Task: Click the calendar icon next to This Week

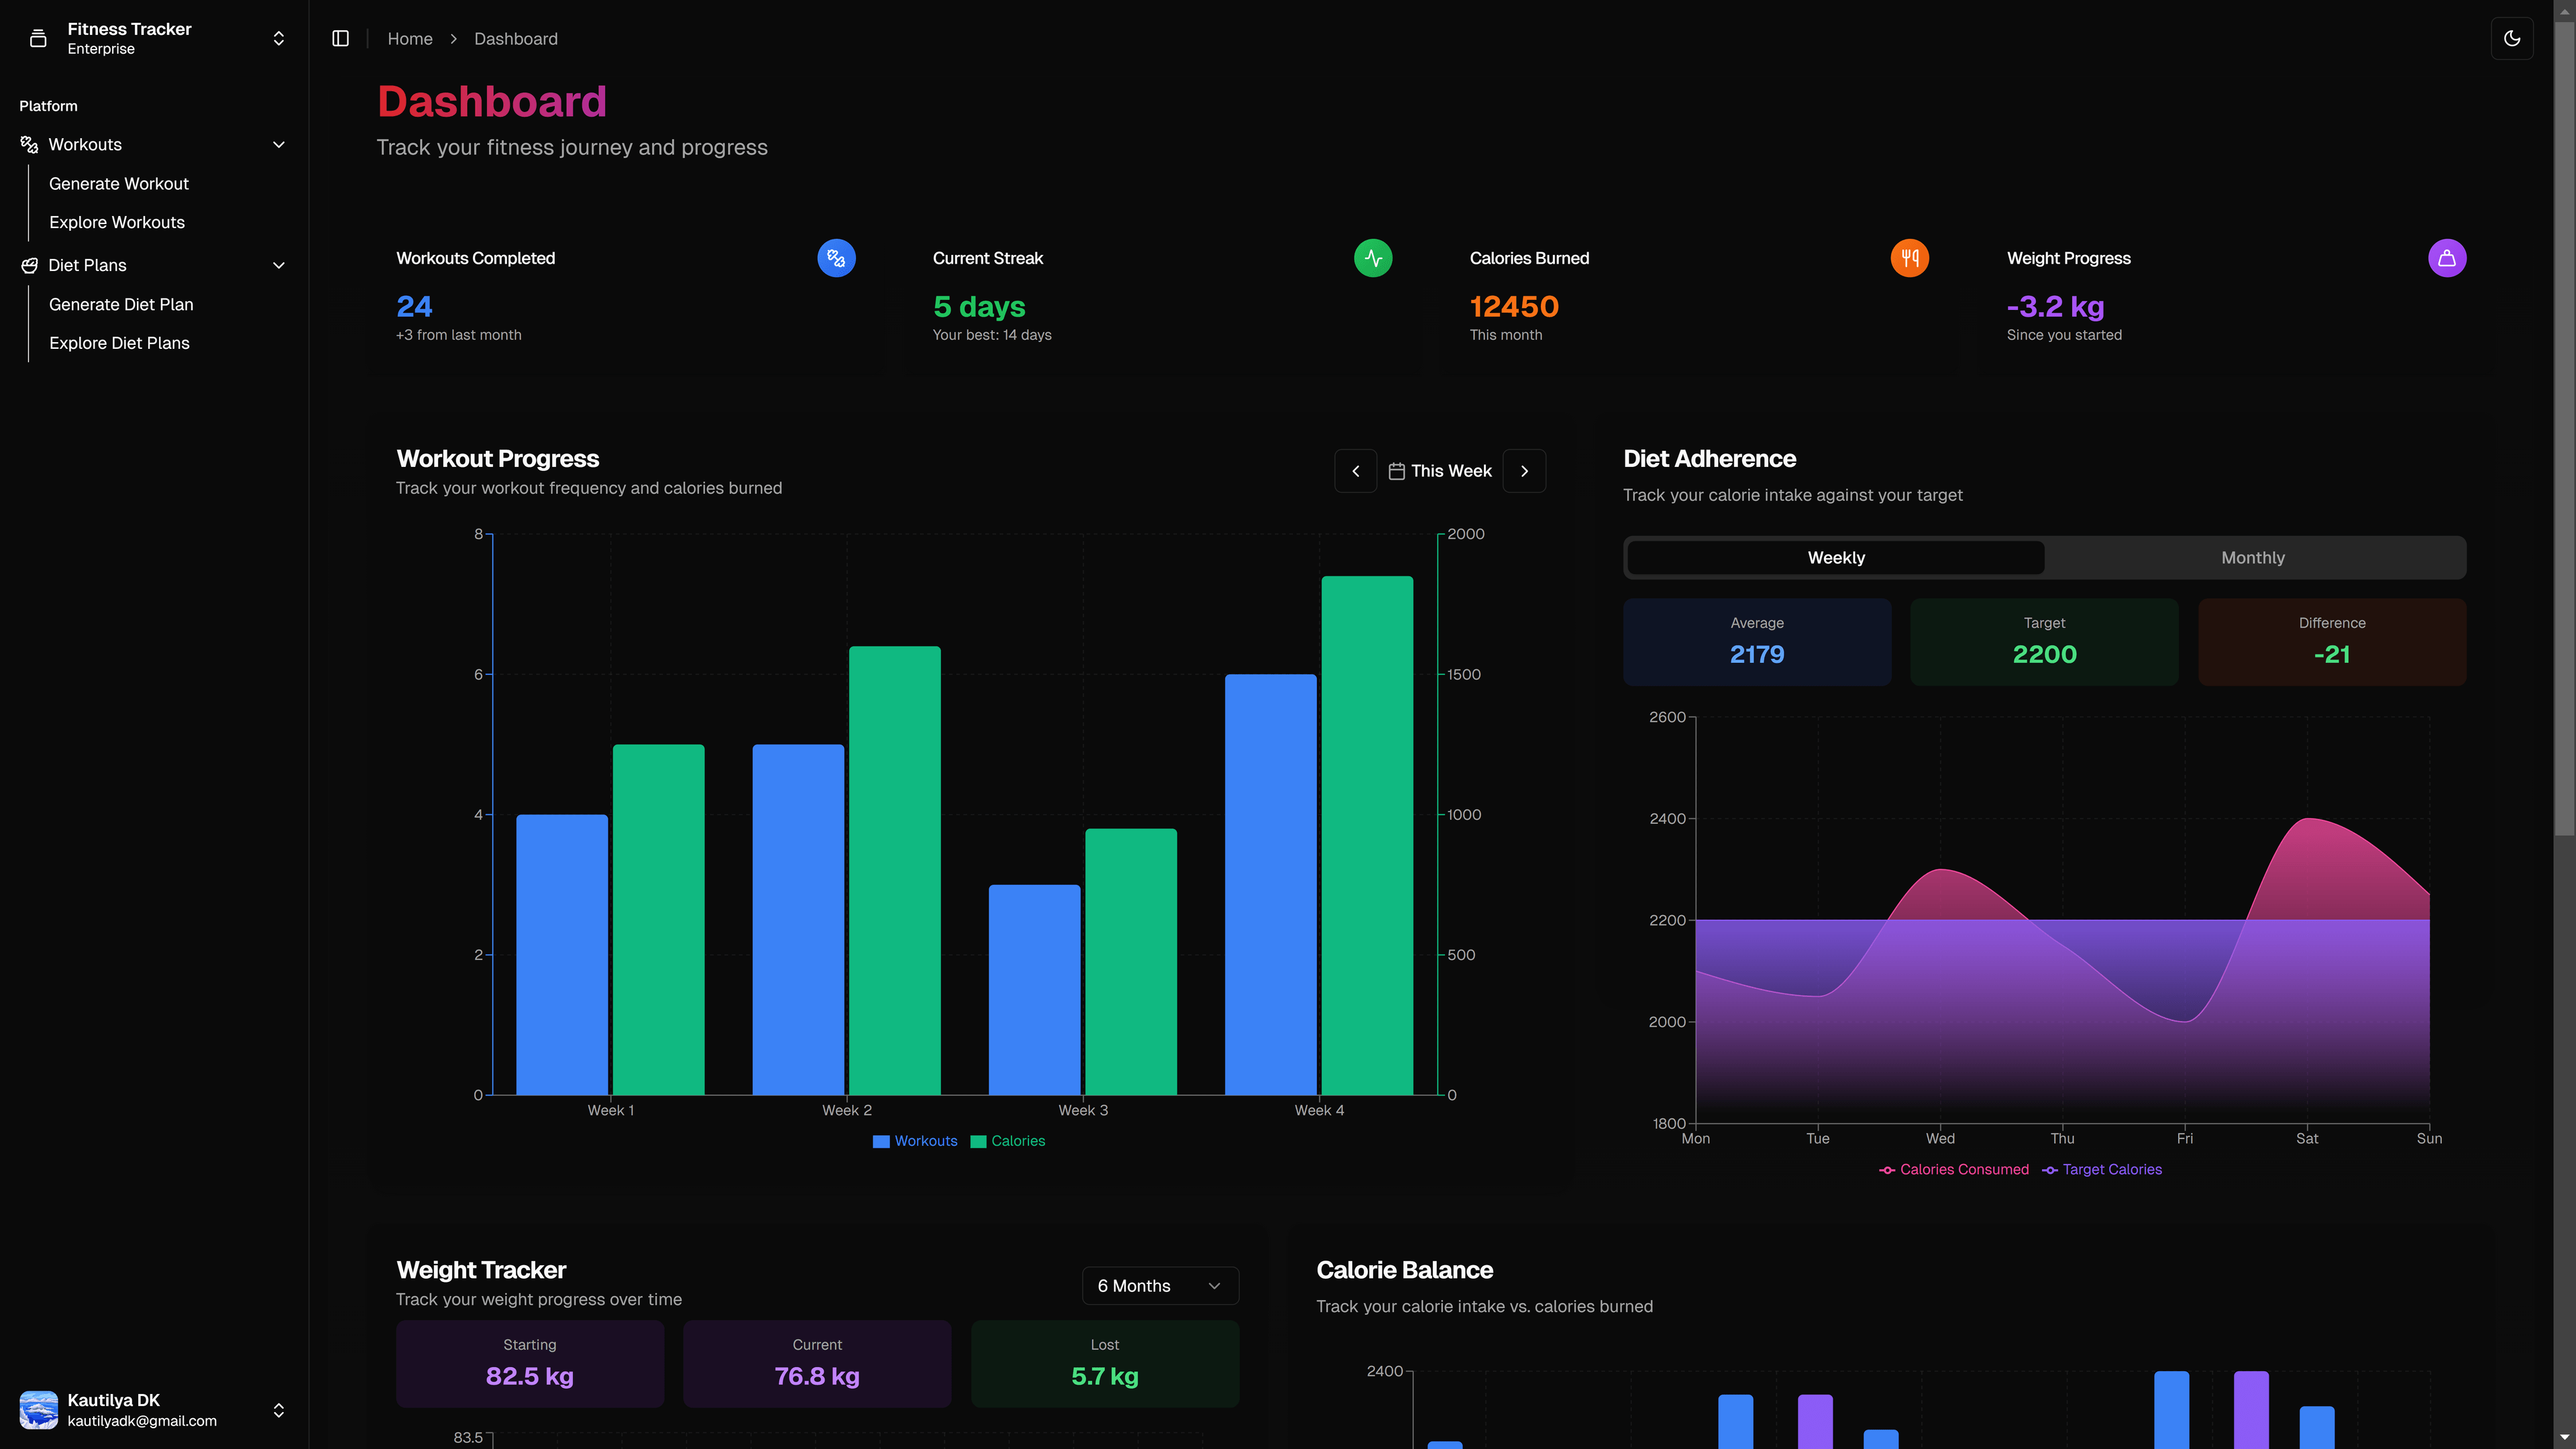Action: (1396, 470)
